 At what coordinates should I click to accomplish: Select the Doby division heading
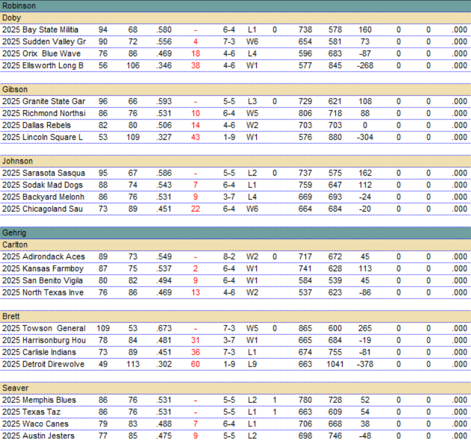pos(11,18)
